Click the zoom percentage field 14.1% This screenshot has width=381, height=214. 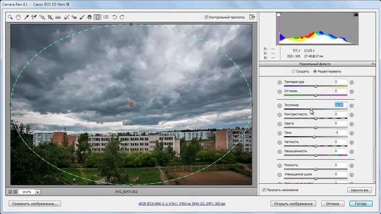click(x=27, y=192)
